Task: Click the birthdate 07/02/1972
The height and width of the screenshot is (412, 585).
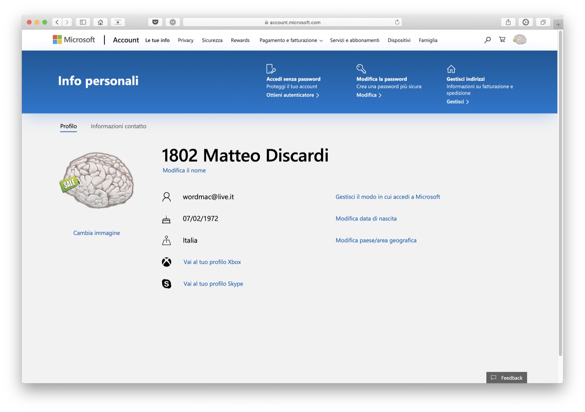Action: click(200, 219)
